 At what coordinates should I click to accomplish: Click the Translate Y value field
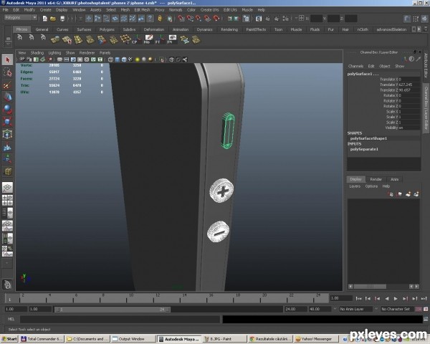pos(409,85)
